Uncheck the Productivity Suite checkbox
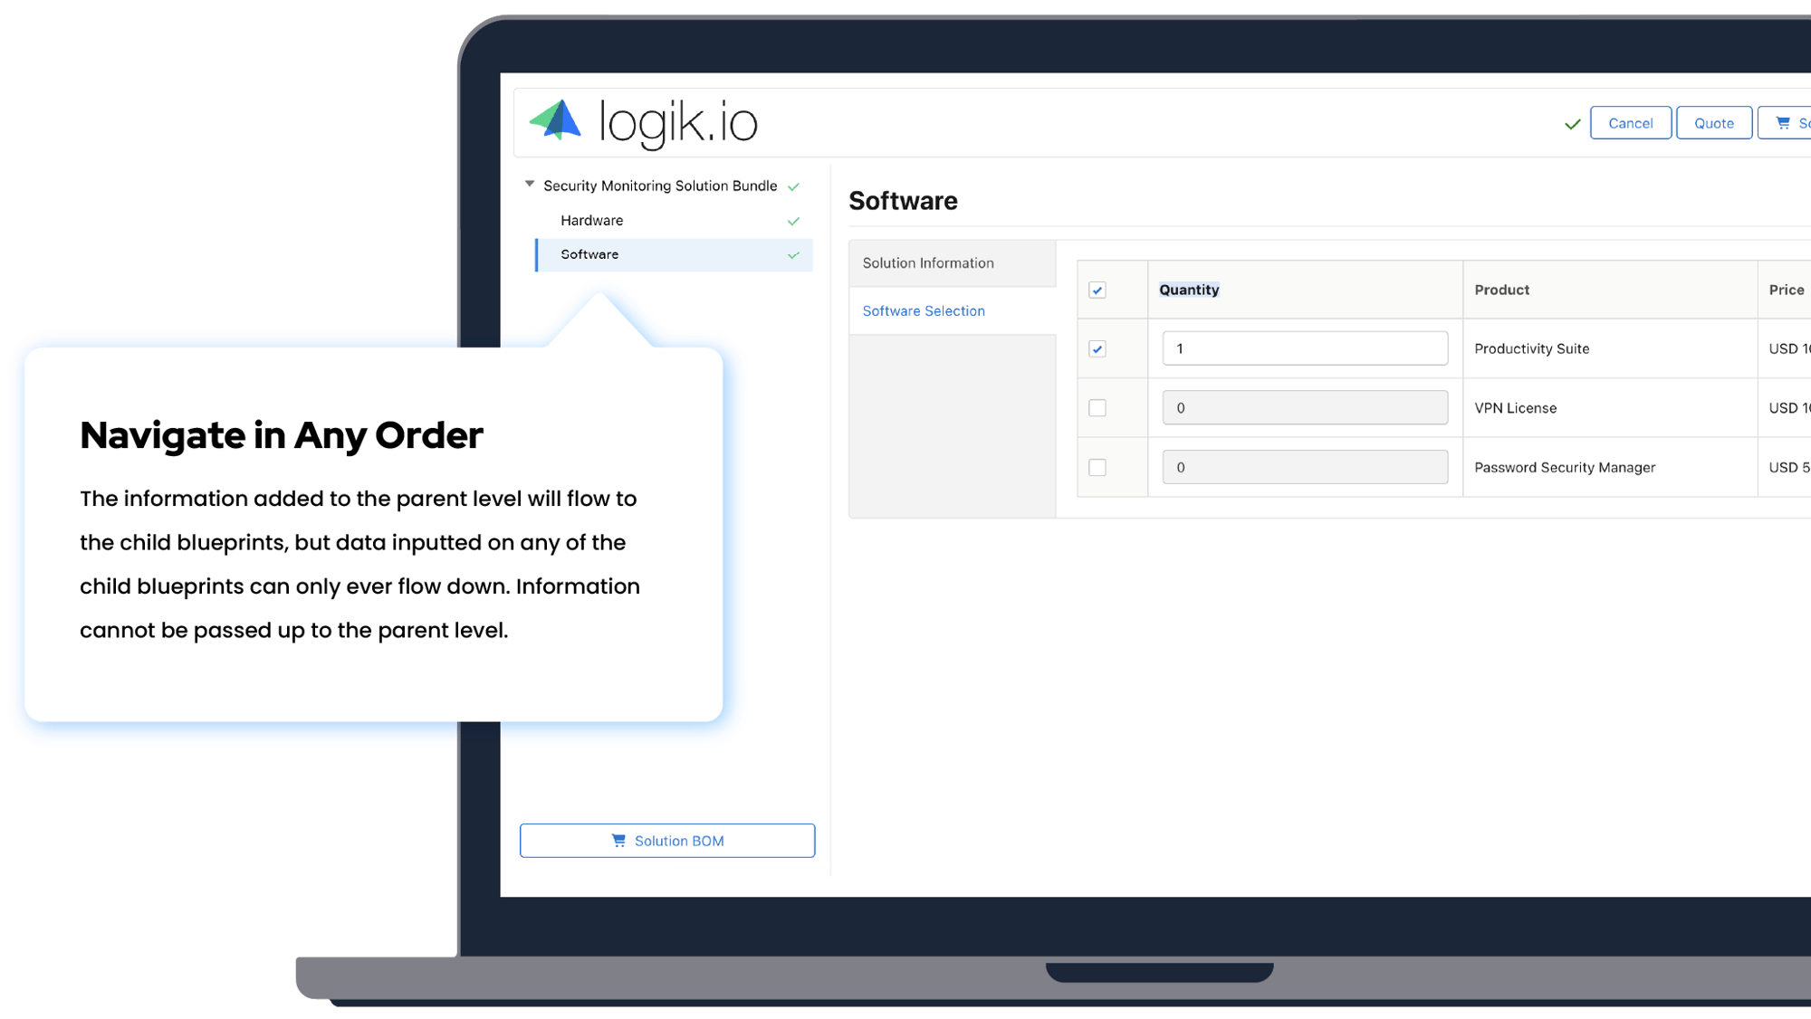The width and height of the screenshot is (1811, 1019). coord(1097,349)
